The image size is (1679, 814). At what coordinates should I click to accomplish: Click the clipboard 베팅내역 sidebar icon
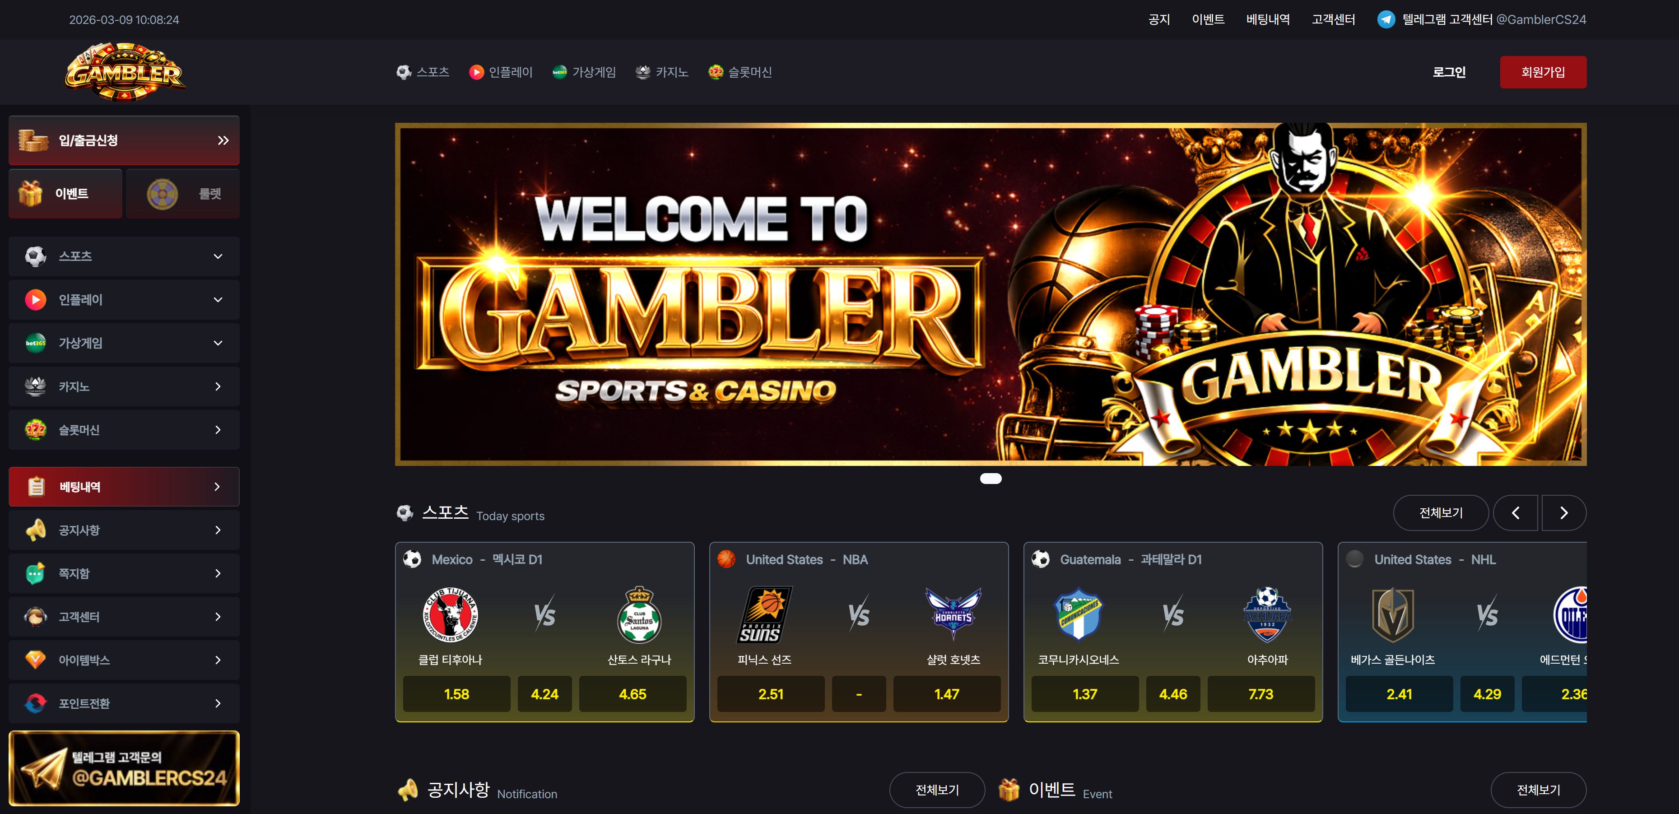tap(37, 486)
